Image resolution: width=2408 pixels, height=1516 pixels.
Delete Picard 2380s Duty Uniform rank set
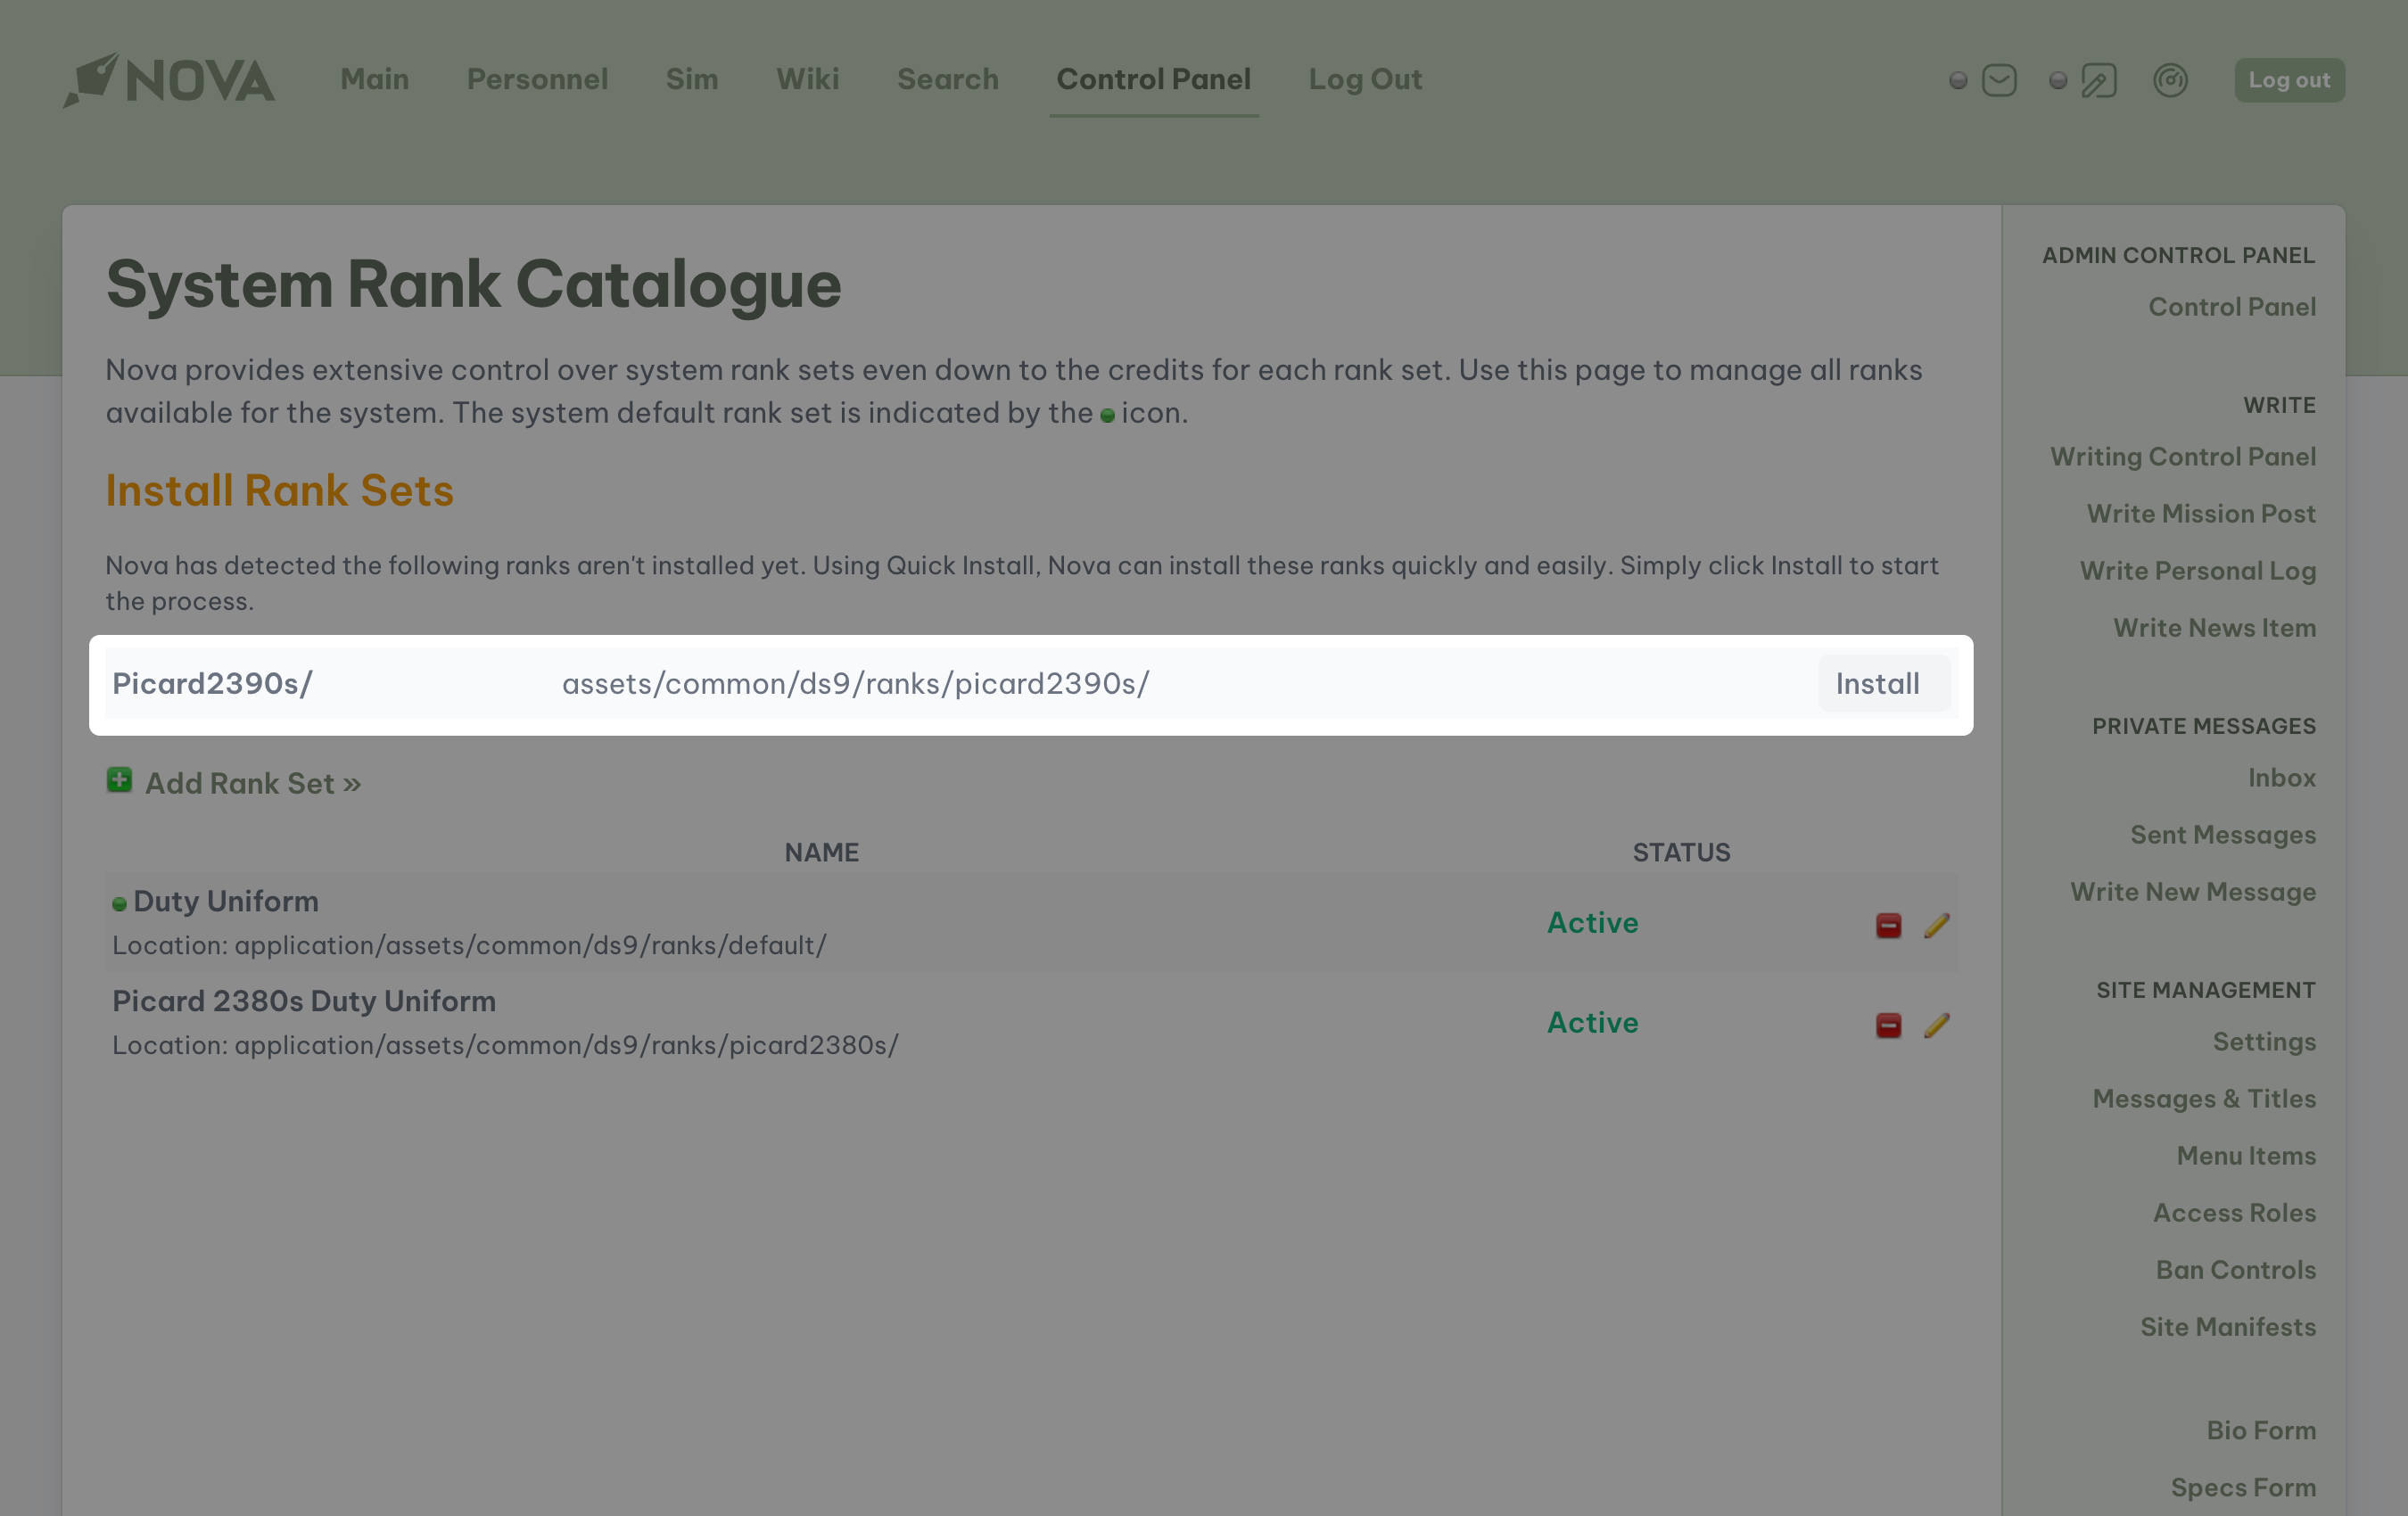click(1888, 1025)
